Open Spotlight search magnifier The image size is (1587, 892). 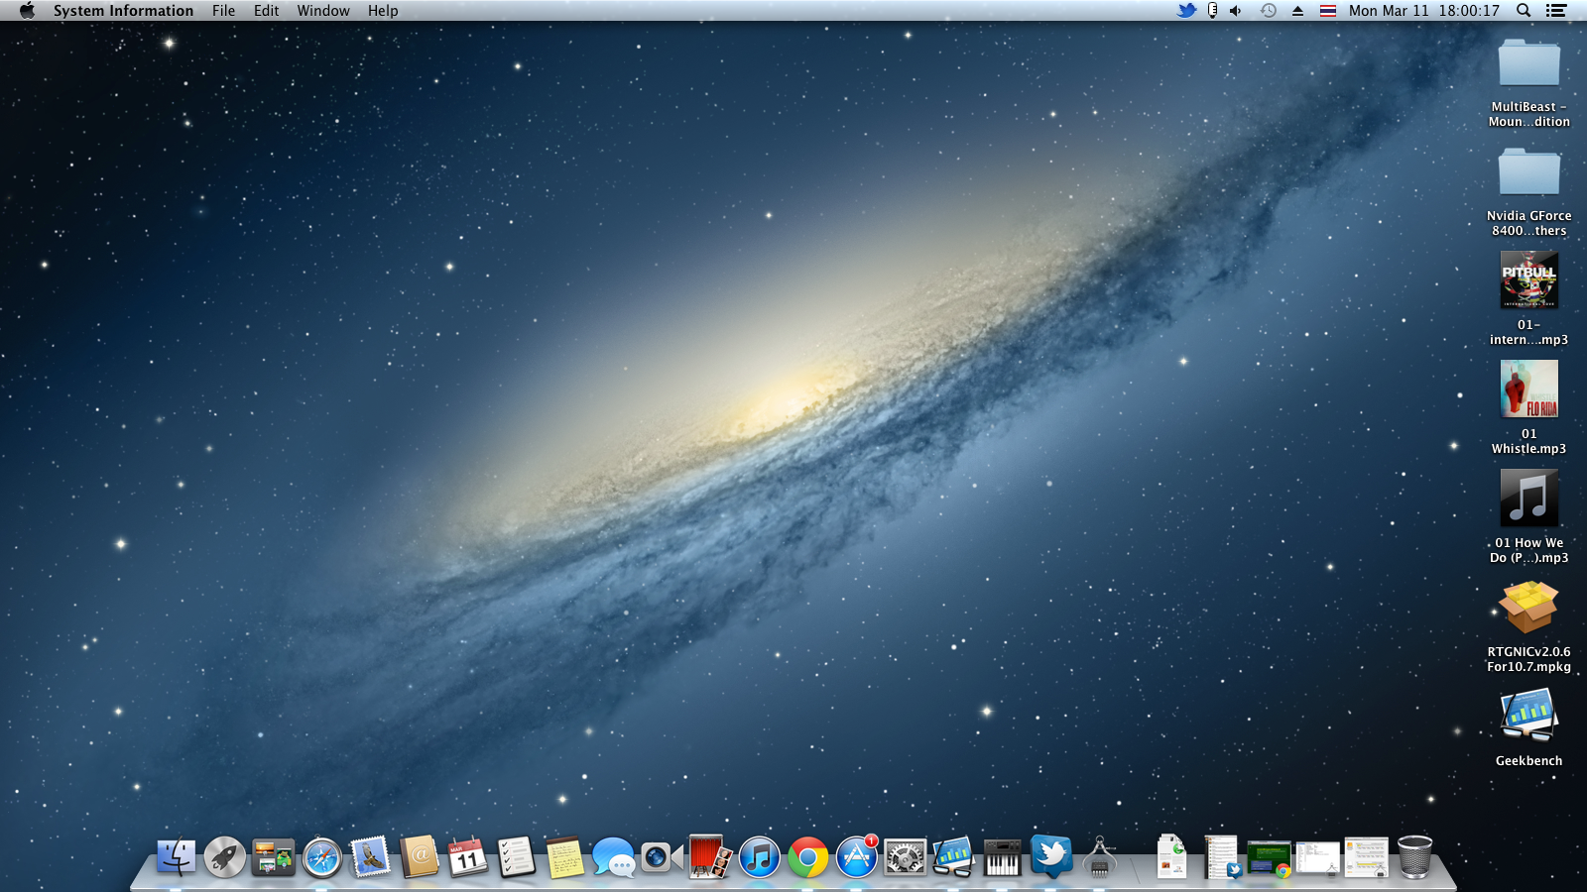tap(1524, 11)
